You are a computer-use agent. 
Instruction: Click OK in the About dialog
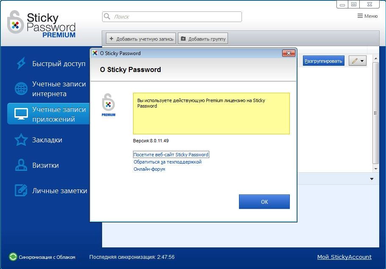pyautogui.click(x=264, y=202)
